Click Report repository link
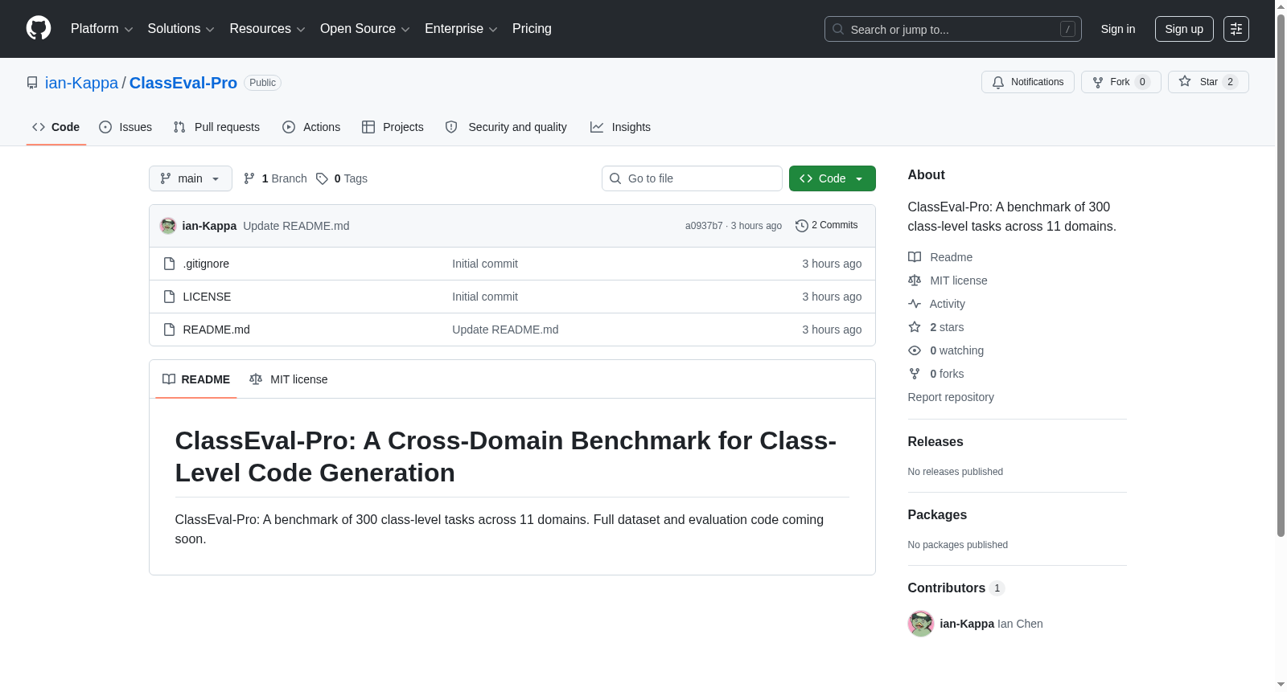The width and height of the screenshot is (1287, 692). [x=951, y=397]
